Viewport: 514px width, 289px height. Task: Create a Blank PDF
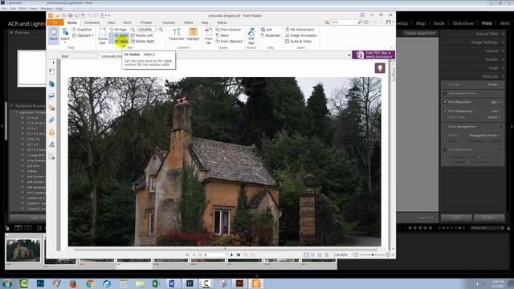(222, 35)
